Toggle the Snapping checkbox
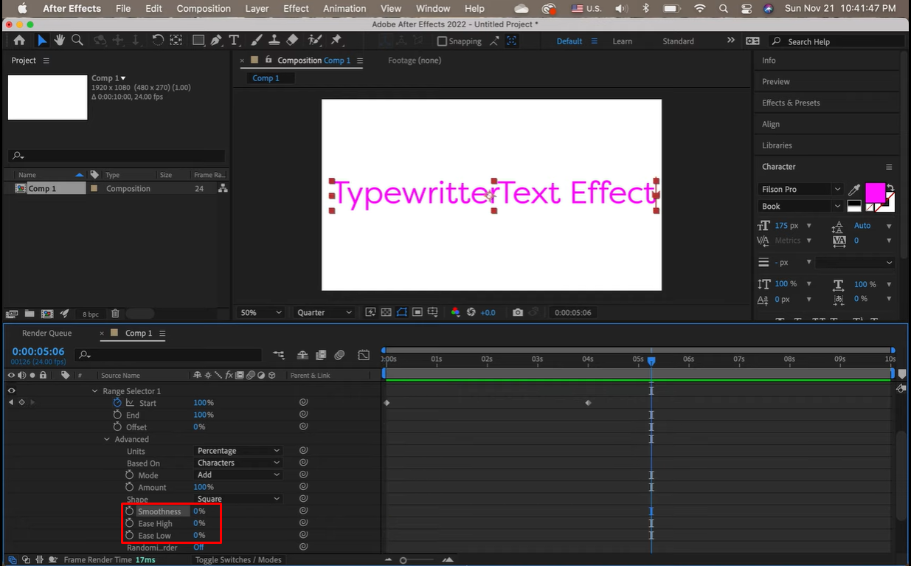The width and height of the screenshot is (911, 566). [x=442, y=41]
